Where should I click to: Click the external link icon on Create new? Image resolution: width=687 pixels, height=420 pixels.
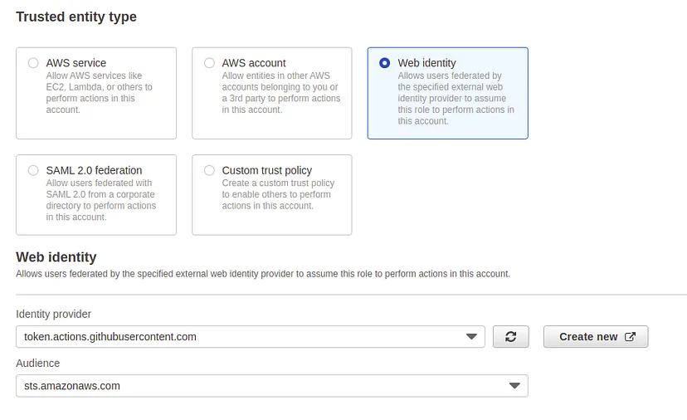coord(631,337)
